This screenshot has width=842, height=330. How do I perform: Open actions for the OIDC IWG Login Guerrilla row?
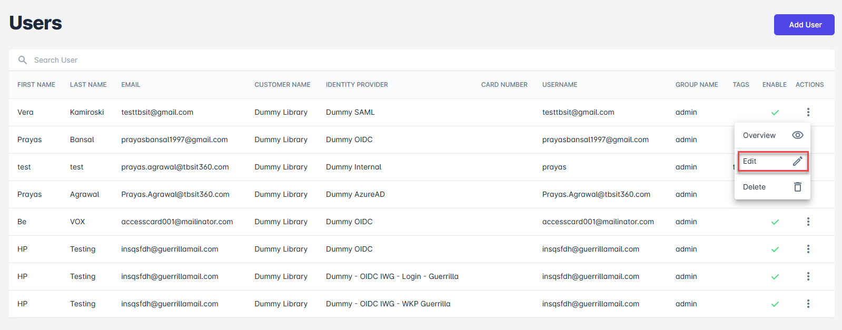(808, 276)
